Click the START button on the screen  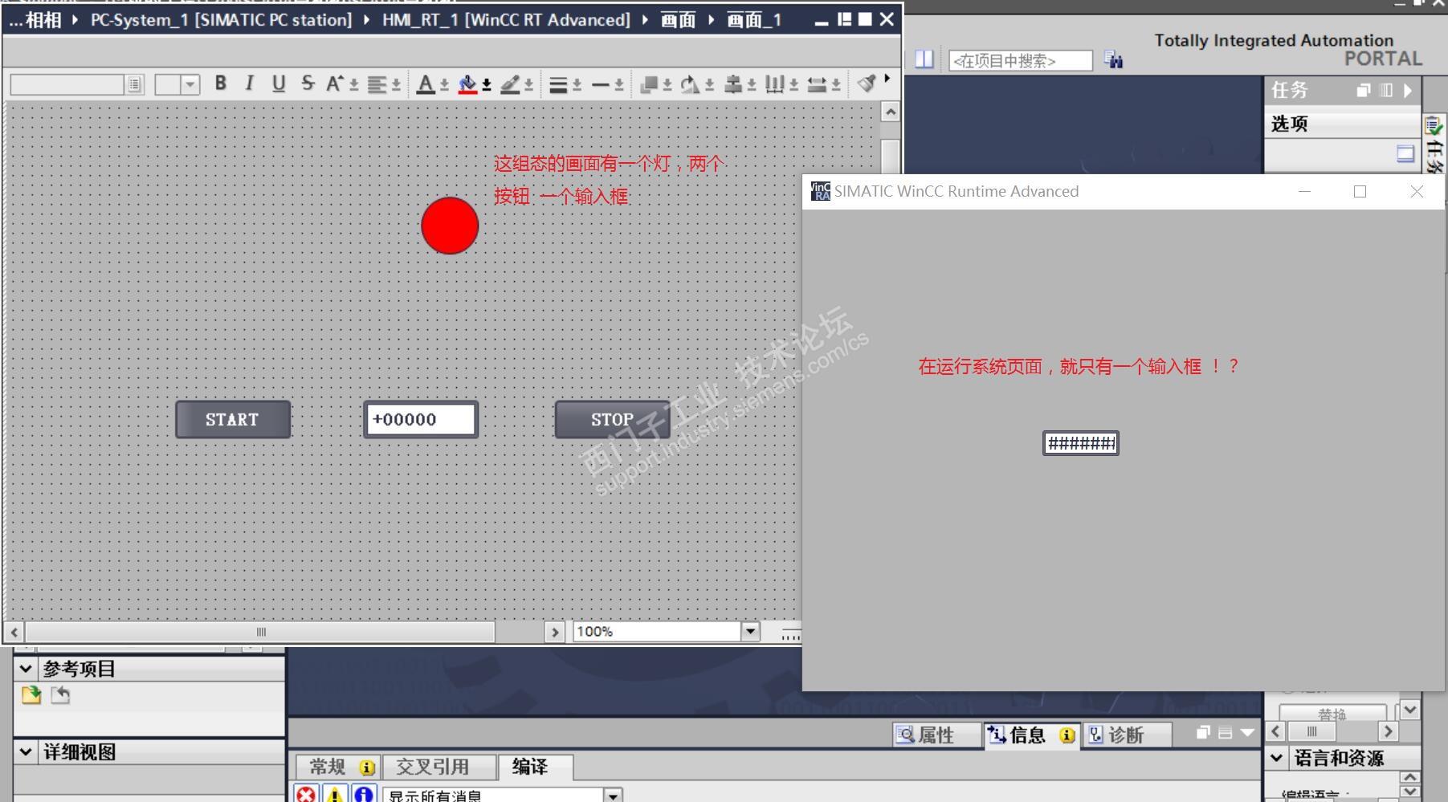coord(233,419)
